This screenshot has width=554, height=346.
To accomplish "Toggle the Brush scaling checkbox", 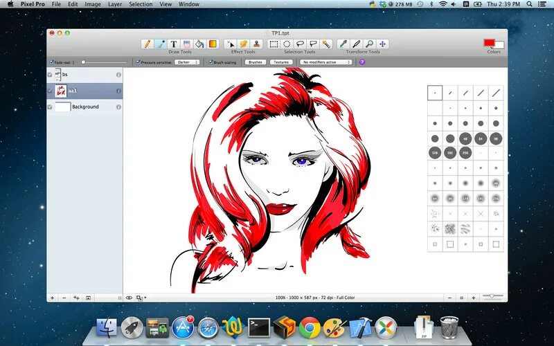I will point(211,62).
